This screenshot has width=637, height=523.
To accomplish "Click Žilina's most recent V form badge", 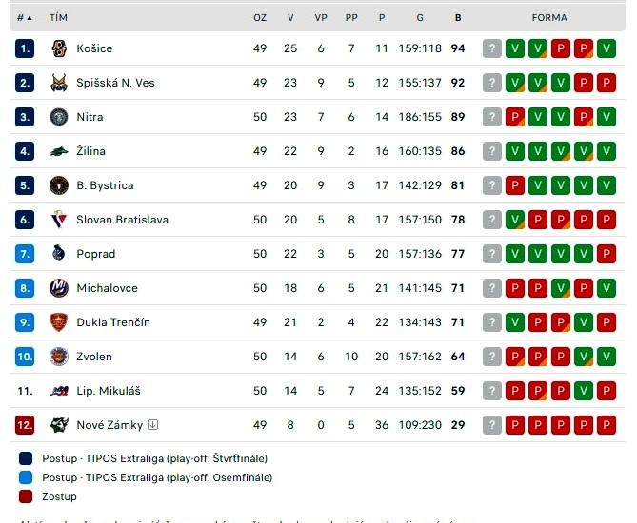I will pos(515,151).
